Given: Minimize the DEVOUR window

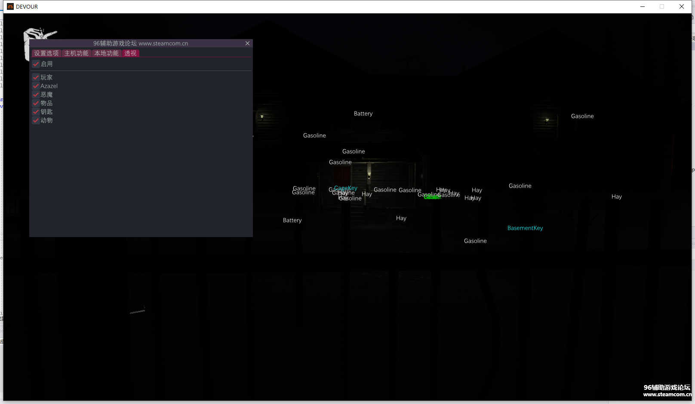Looking at the screenshot, I should click(x=643, y=6).
